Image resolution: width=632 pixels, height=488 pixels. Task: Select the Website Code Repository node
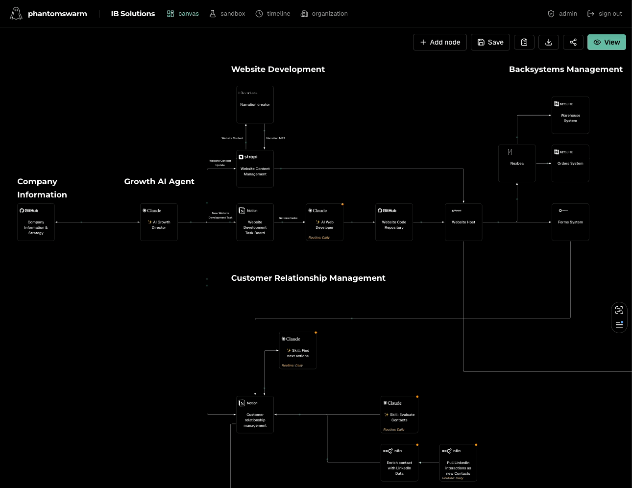(x=394, y=222)
